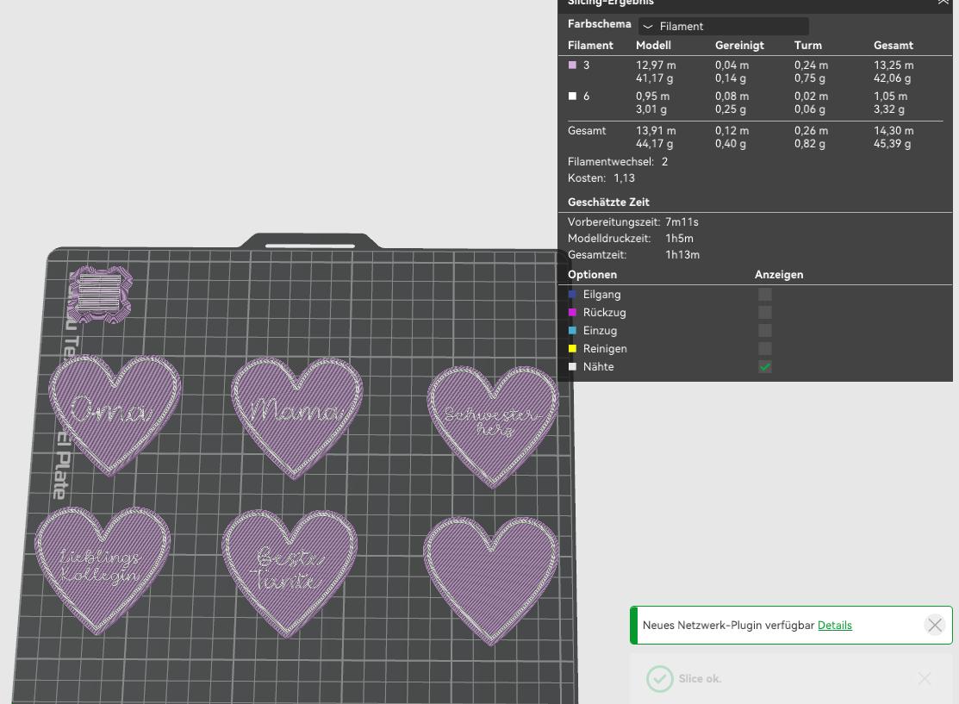Image resolution: width=959 pixels, height=704 pixels.
Task: Click the Kosten value 1,13
Action: click(x=625, y=178)
